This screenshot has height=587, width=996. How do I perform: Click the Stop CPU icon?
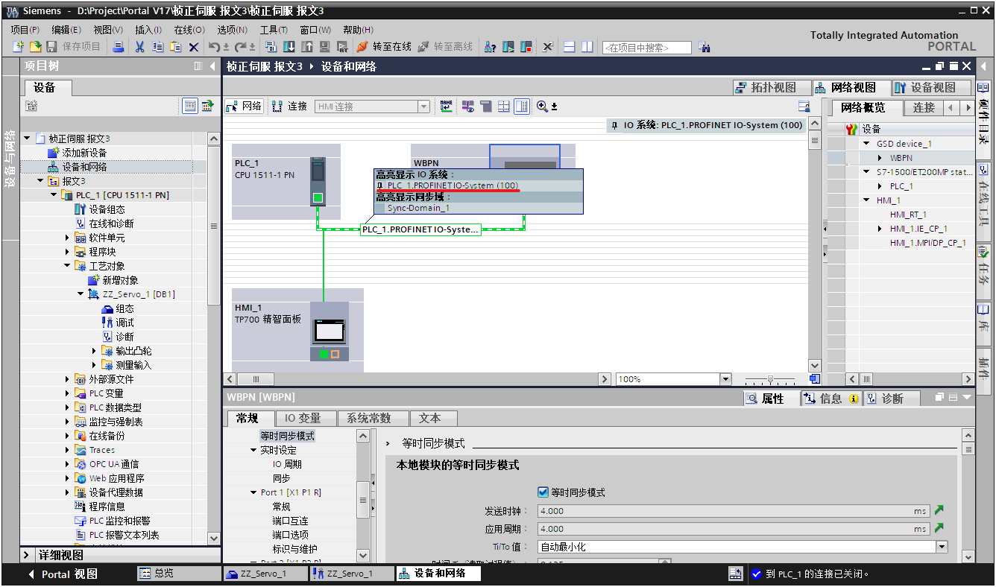coord(526,47)
